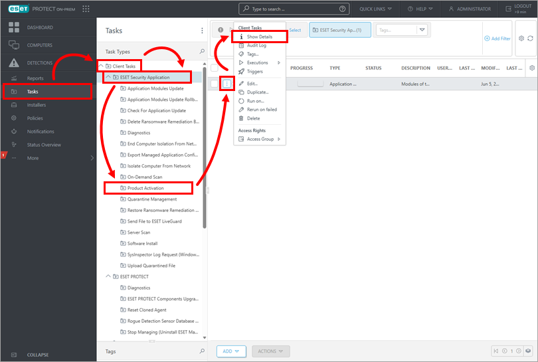Select On-Demand Scan task type
This screenshot has height=362, width=538.
point(145,177)
